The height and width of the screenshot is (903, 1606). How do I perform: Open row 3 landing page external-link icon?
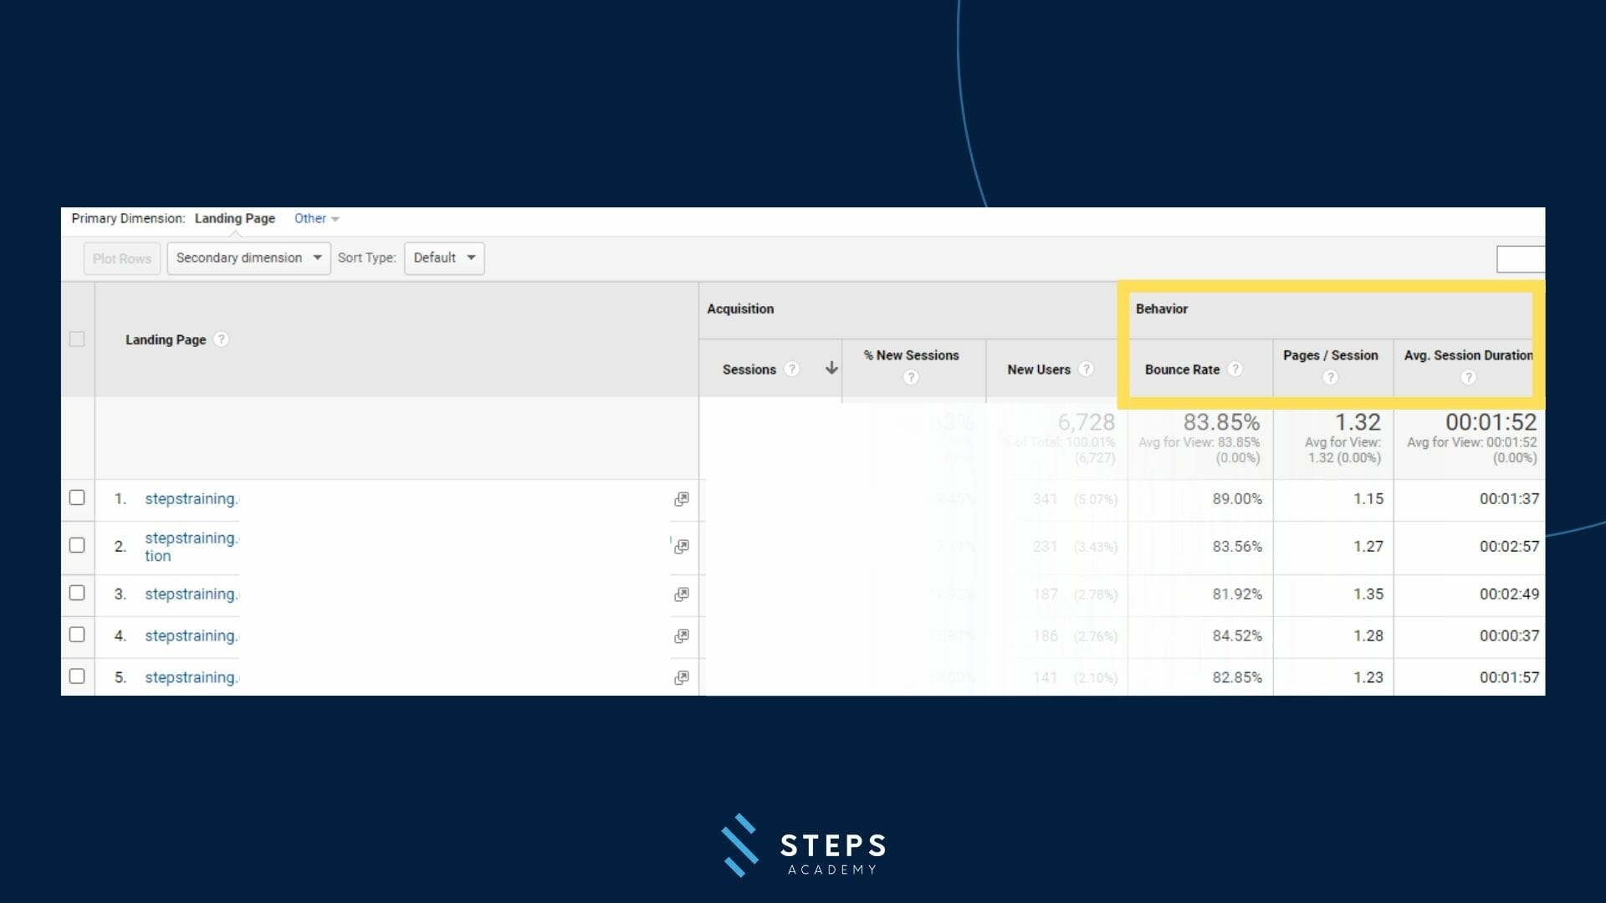click(x=682, y=594)
